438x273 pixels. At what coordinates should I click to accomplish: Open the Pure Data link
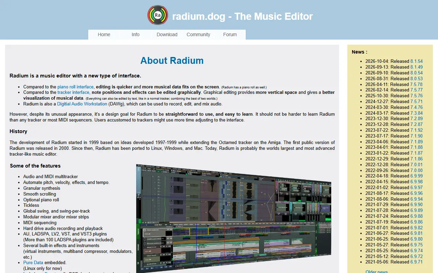click(33, 263)
